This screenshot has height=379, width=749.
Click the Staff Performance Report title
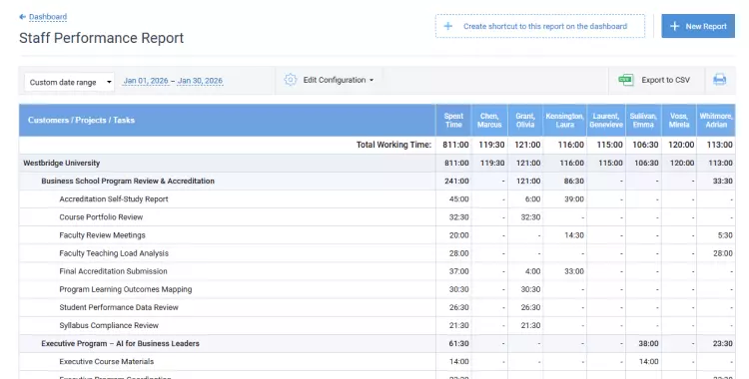101,38
